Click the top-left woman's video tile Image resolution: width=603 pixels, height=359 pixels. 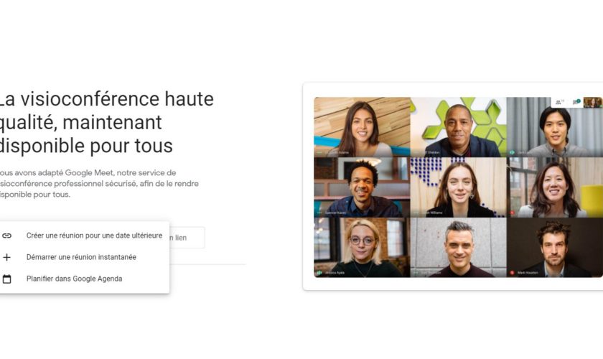pyautogui.click(x=362, y=126)
